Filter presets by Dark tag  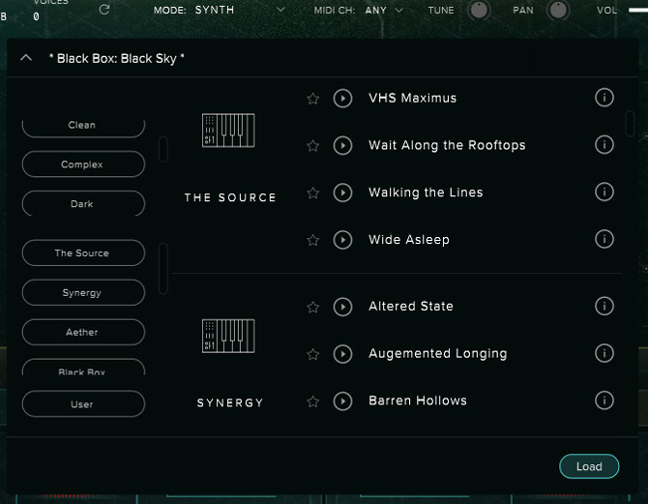82,204
